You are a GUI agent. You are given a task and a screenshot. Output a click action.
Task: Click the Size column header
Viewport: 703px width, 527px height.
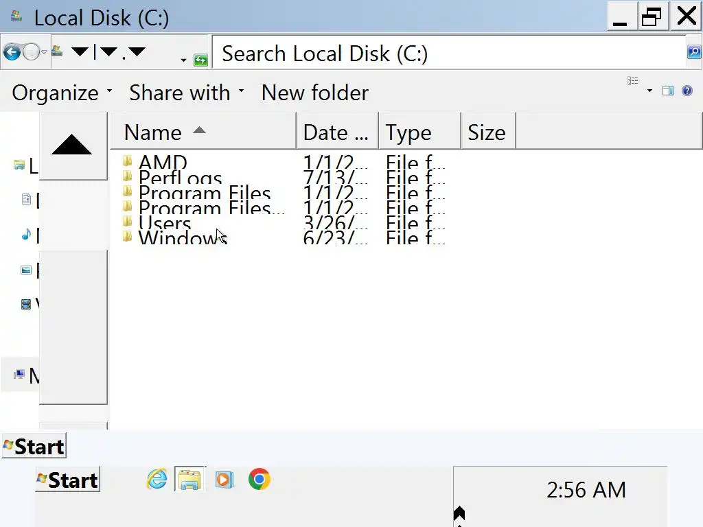(x=487, y=132)
